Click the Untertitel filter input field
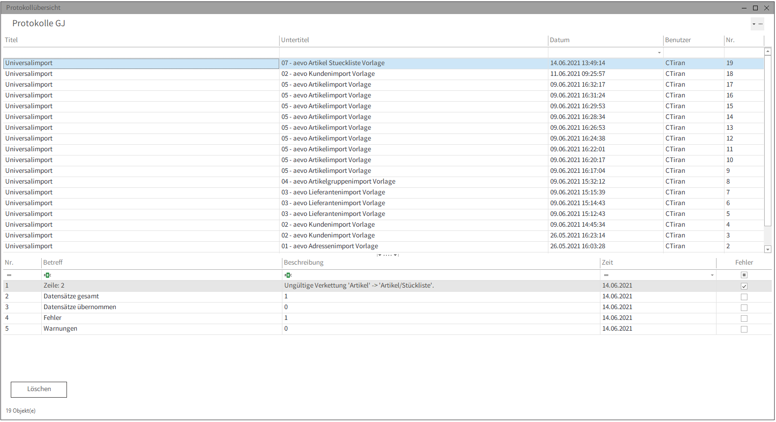 pos(414,52)
